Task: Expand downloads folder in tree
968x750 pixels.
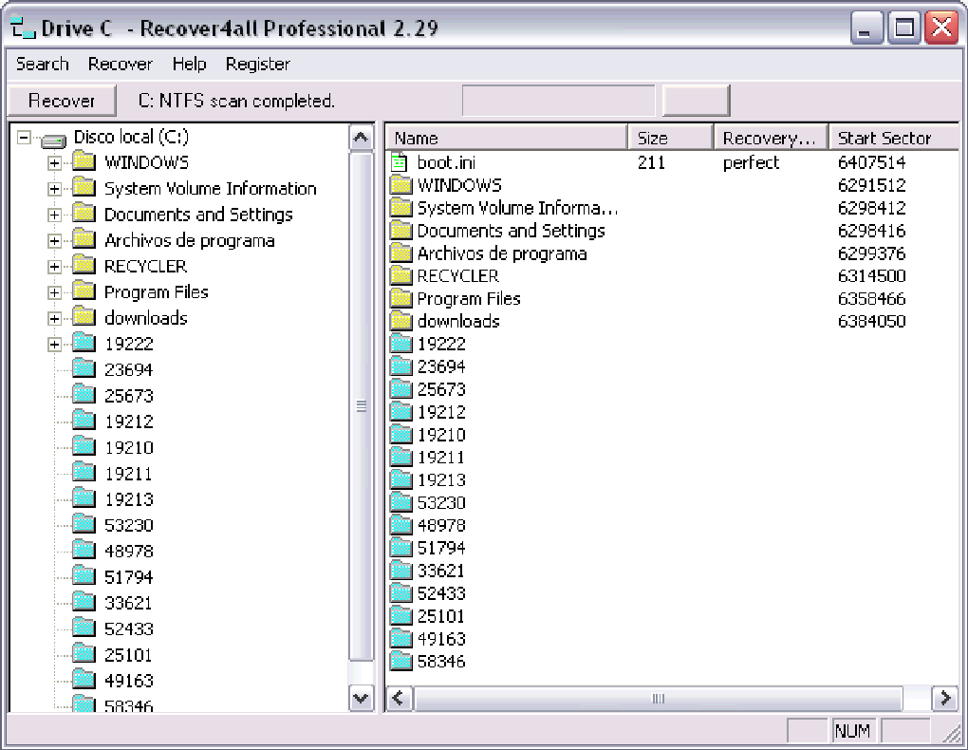Action: point(55,319)
